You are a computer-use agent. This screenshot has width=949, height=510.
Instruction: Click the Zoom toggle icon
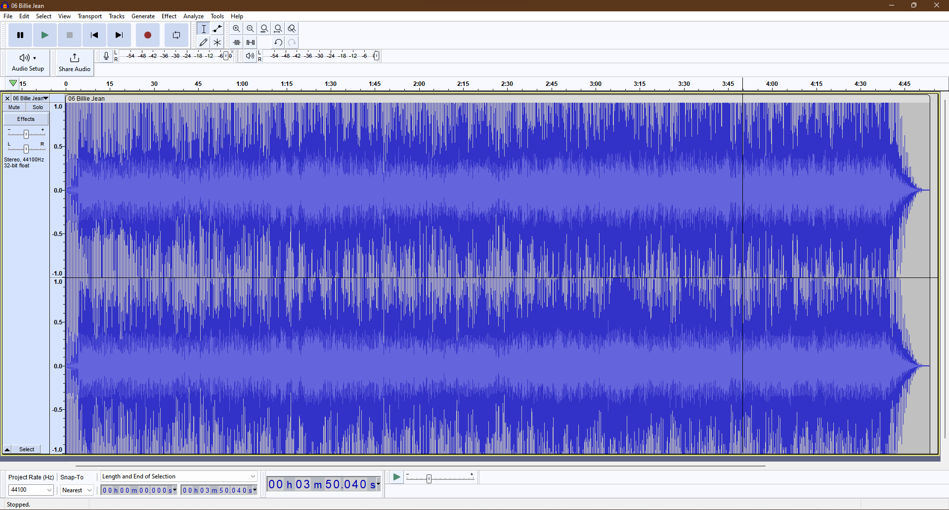point(292,29)
